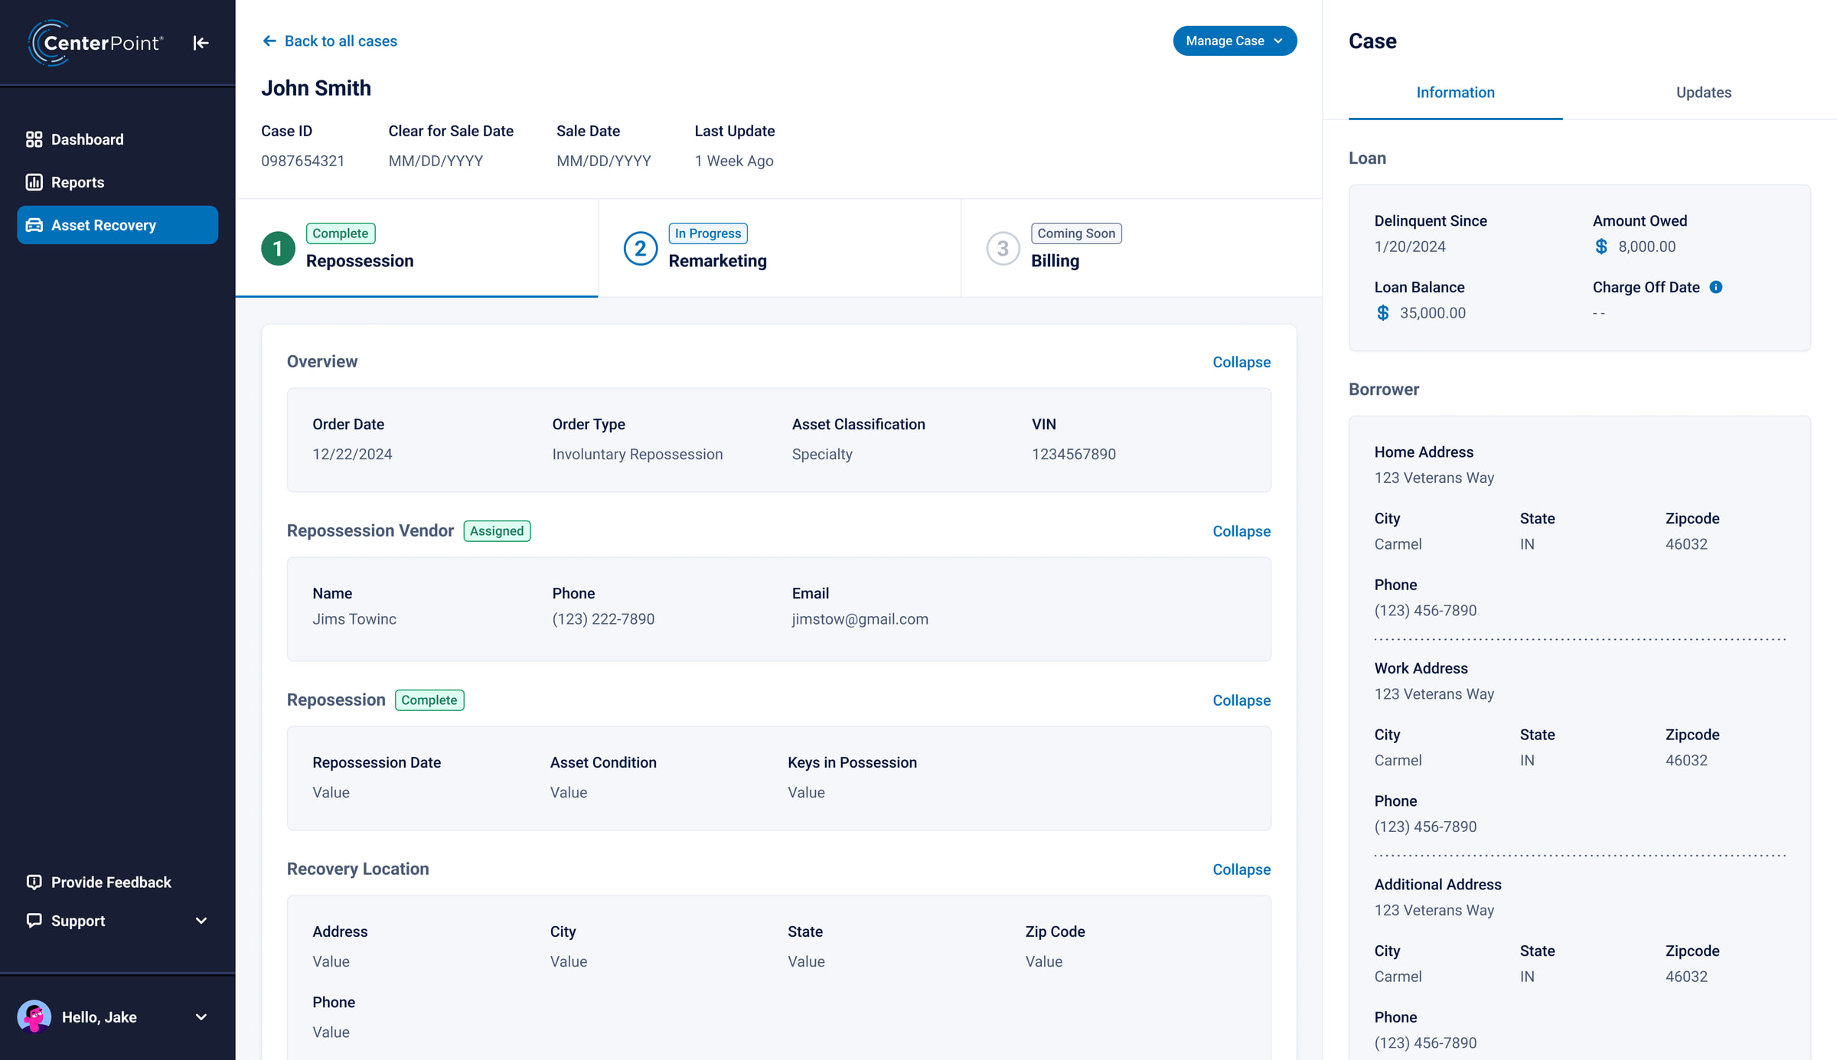1837x1060 pixels.
Task: Click the back arrow icon near Back to all cases
Action: pos(269,41)
